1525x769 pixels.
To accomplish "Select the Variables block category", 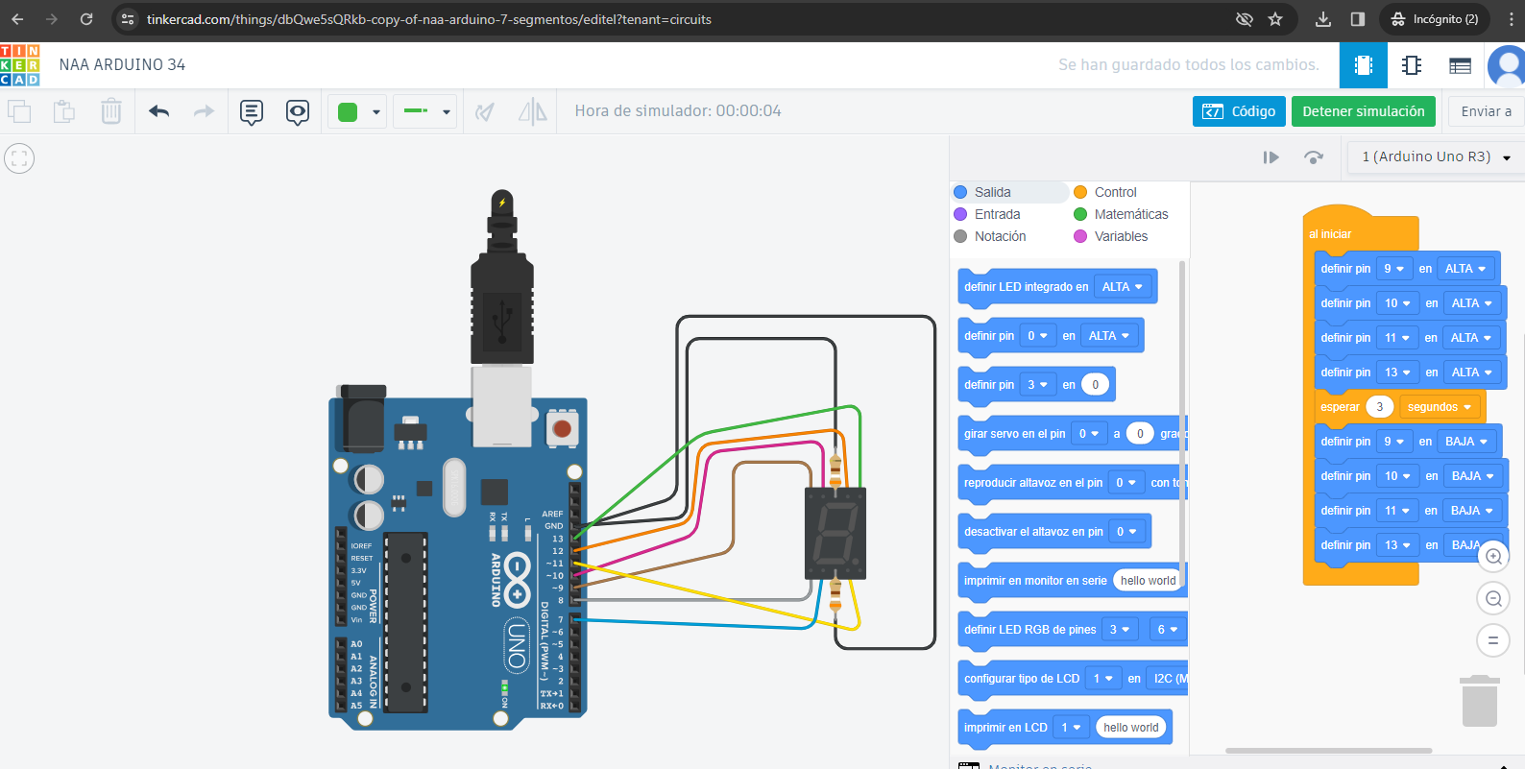I will [x=1120, y=236].
